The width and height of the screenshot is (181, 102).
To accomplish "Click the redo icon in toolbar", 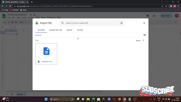I will click(9, 22).
